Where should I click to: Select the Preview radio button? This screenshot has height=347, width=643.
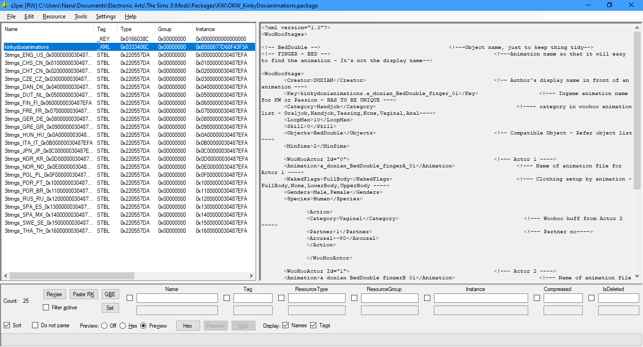pos(144,326)
